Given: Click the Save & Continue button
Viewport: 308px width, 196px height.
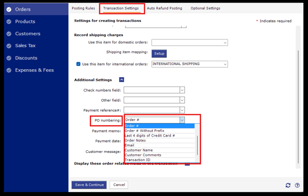Looking at the screenshot, I should [x=89, y=185].
